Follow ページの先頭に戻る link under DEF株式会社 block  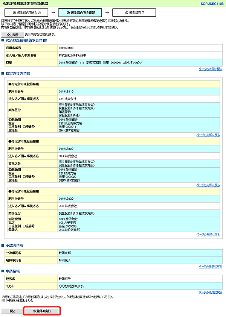coord(208,185)
